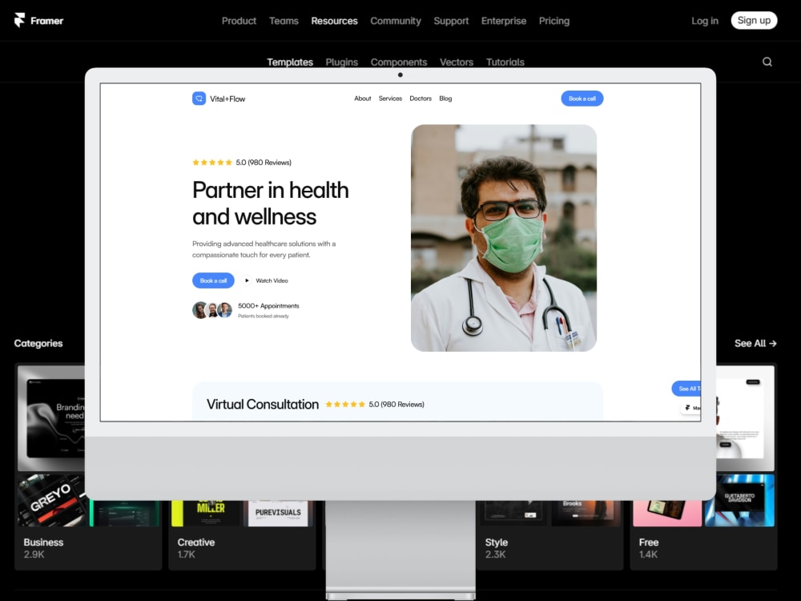Image resolution: width=801 pixels, height=601 pixels.
Task: Switch to the Components tab
Action: [x=398, y=62]
